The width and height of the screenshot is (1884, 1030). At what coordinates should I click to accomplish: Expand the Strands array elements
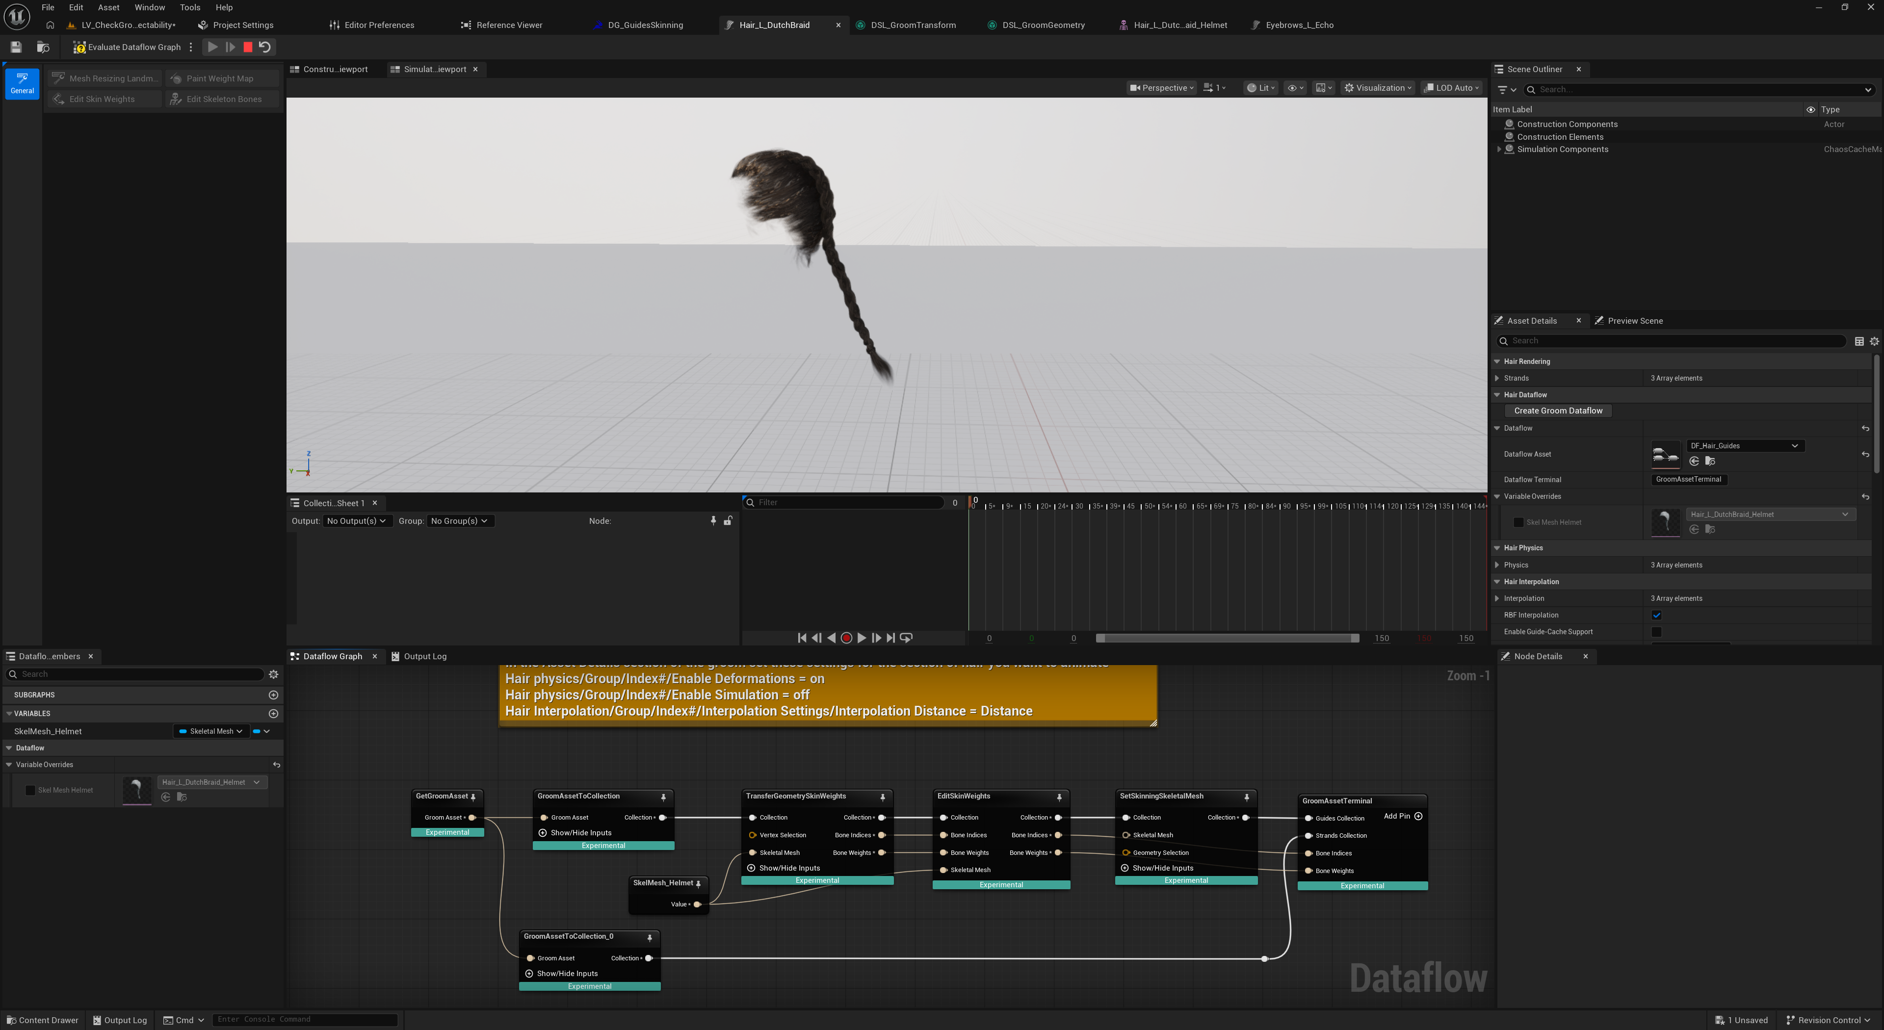1497,378
